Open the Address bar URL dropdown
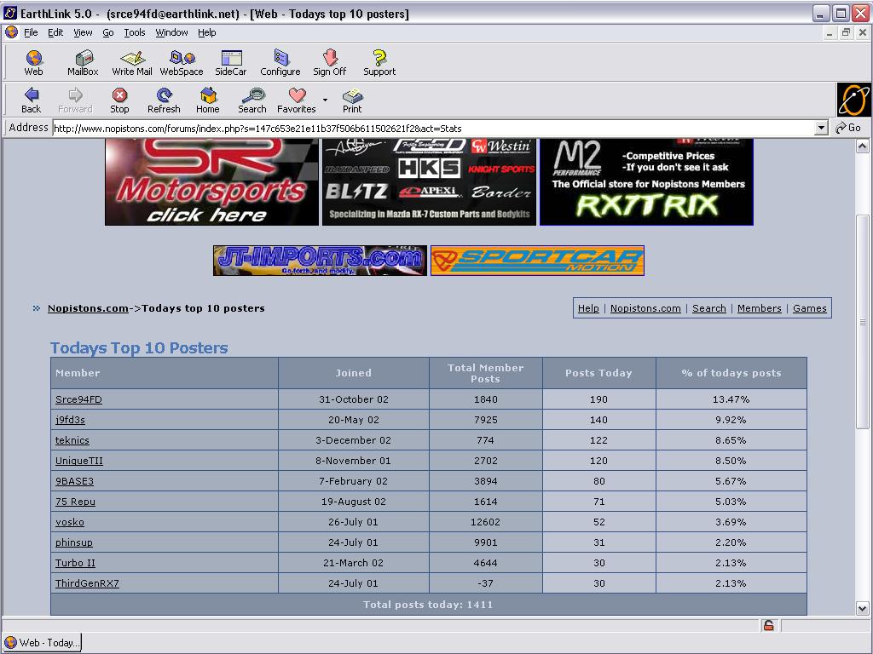This screenshot has width=873, height=654. click(822, 128)
